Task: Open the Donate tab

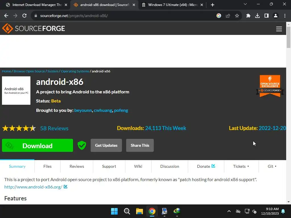Action: tap(206, 166)
